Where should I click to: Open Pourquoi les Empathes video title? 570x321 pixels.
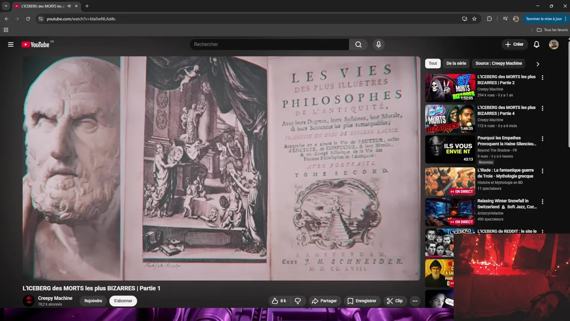tap(507, 141)
